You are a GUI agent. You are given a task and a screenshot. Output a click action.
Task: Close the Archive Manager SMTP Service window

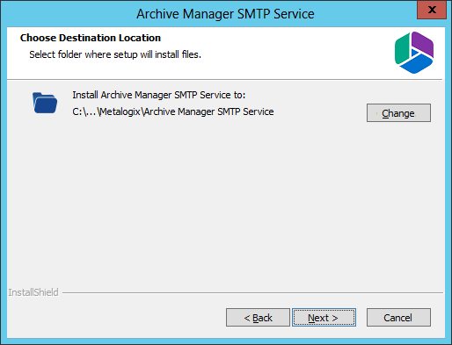[x=432, y=10]
